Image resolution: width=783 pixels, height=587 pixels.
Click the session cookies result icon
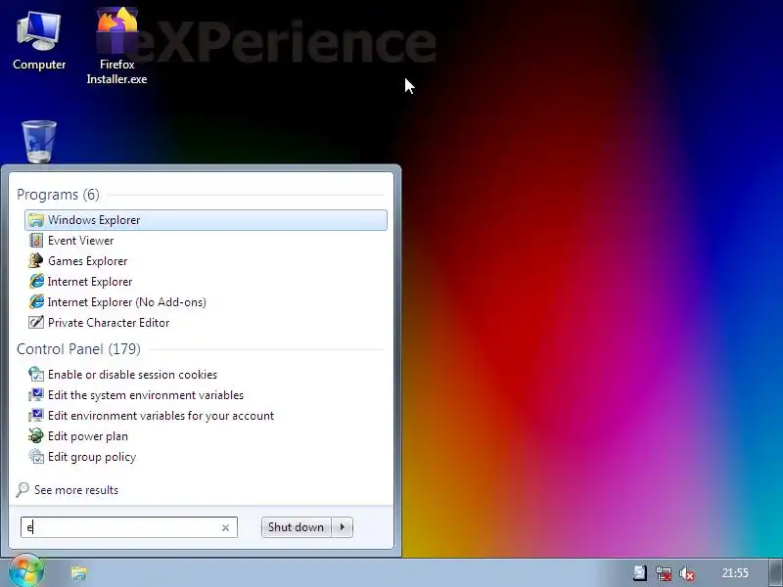36,375
